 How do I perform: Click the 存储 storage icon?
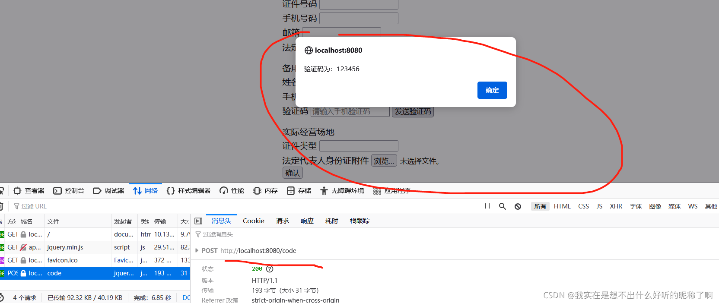point(291,191)
